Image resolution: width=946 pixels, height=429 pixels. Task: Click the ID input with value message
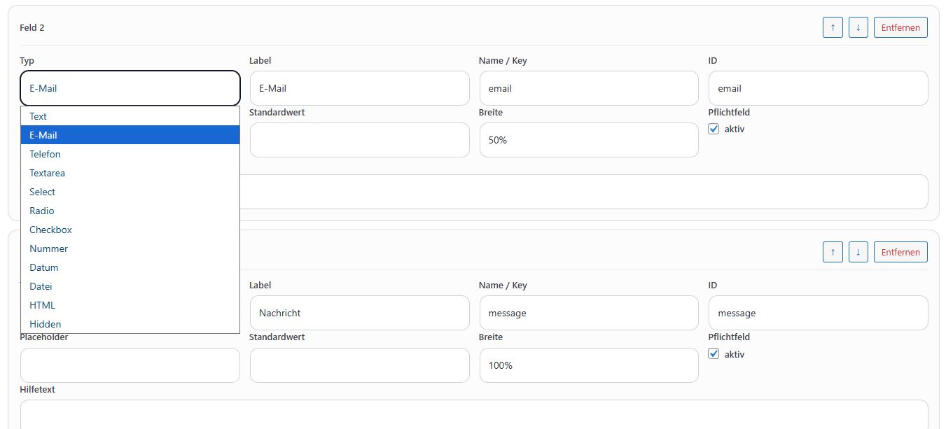pos(818,313)
